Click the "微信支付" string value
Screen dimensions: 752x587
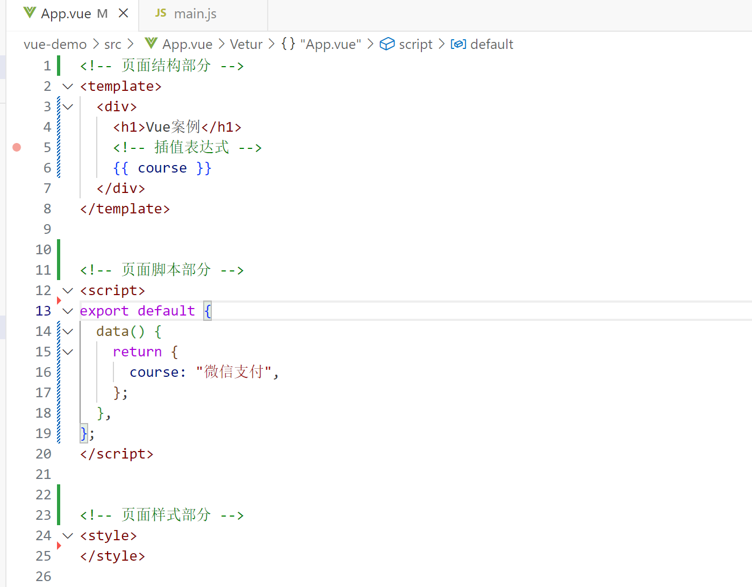click(x=233, y=372)
